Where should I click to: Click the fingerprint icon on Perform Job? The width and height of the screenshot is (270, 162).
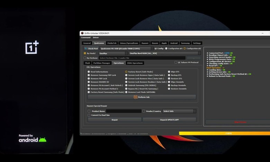click(135, 97)
